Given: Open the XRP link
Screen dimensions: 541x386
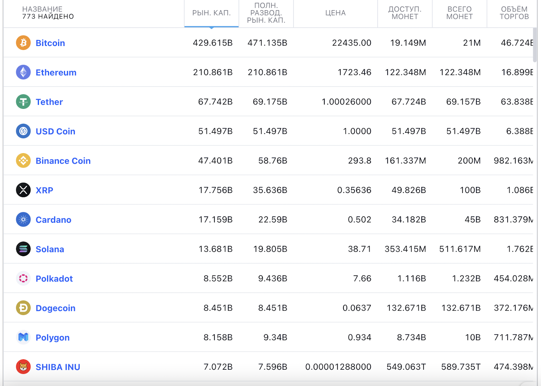Looking at the screenshot, I should (x=45, y=190).
